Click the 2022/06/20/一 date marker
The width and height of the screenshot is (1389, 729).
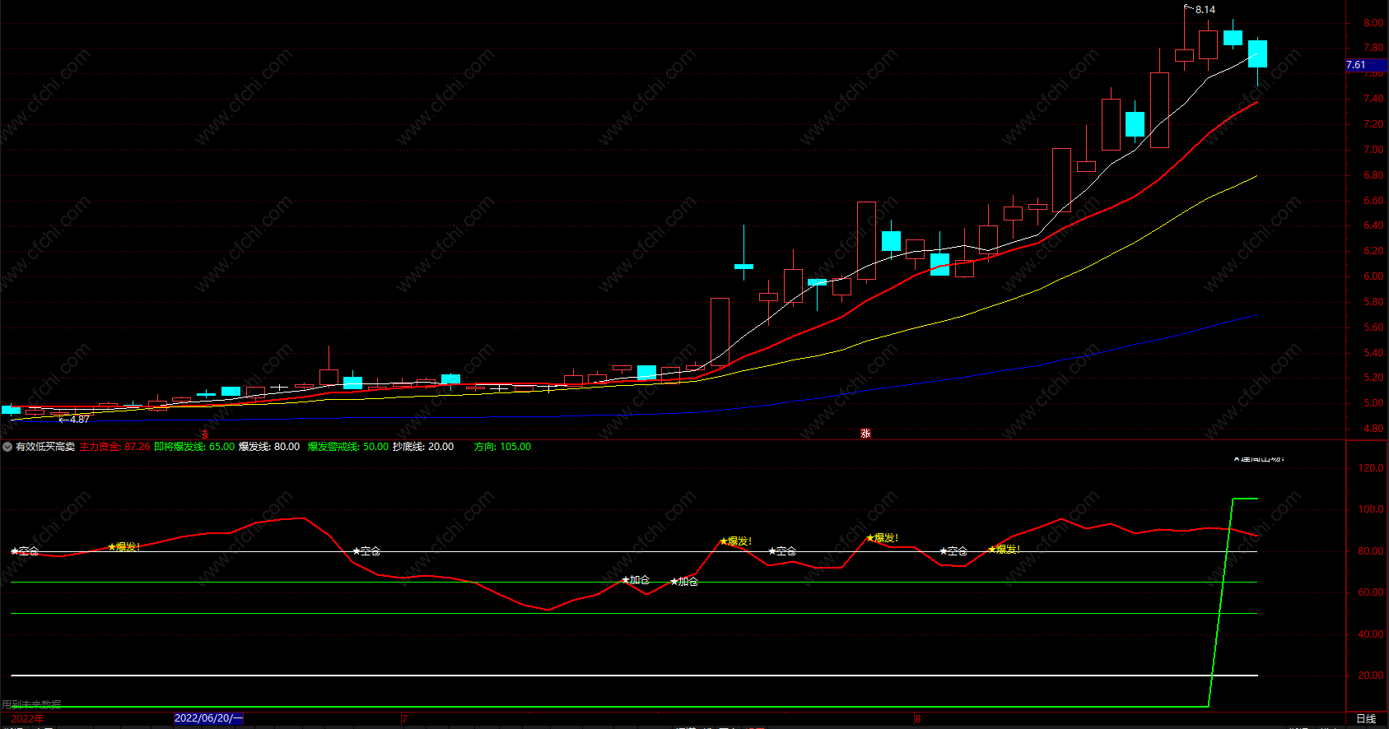pos(208,718)
